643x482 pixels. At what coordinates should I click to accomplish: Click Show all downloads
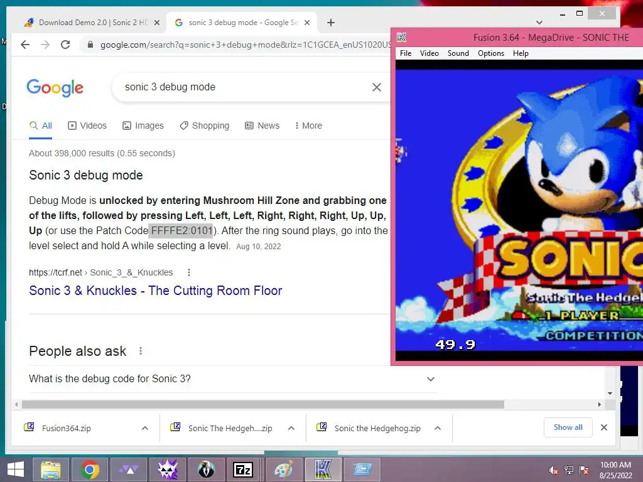(568, 427)
